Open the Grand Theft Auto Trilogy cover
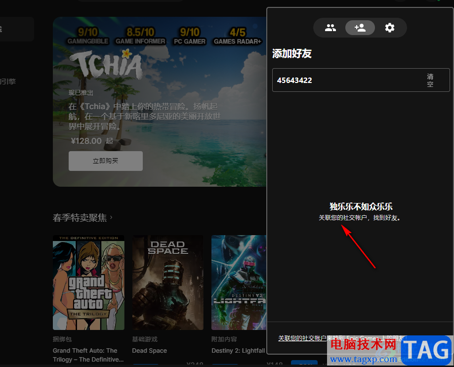 88,283
